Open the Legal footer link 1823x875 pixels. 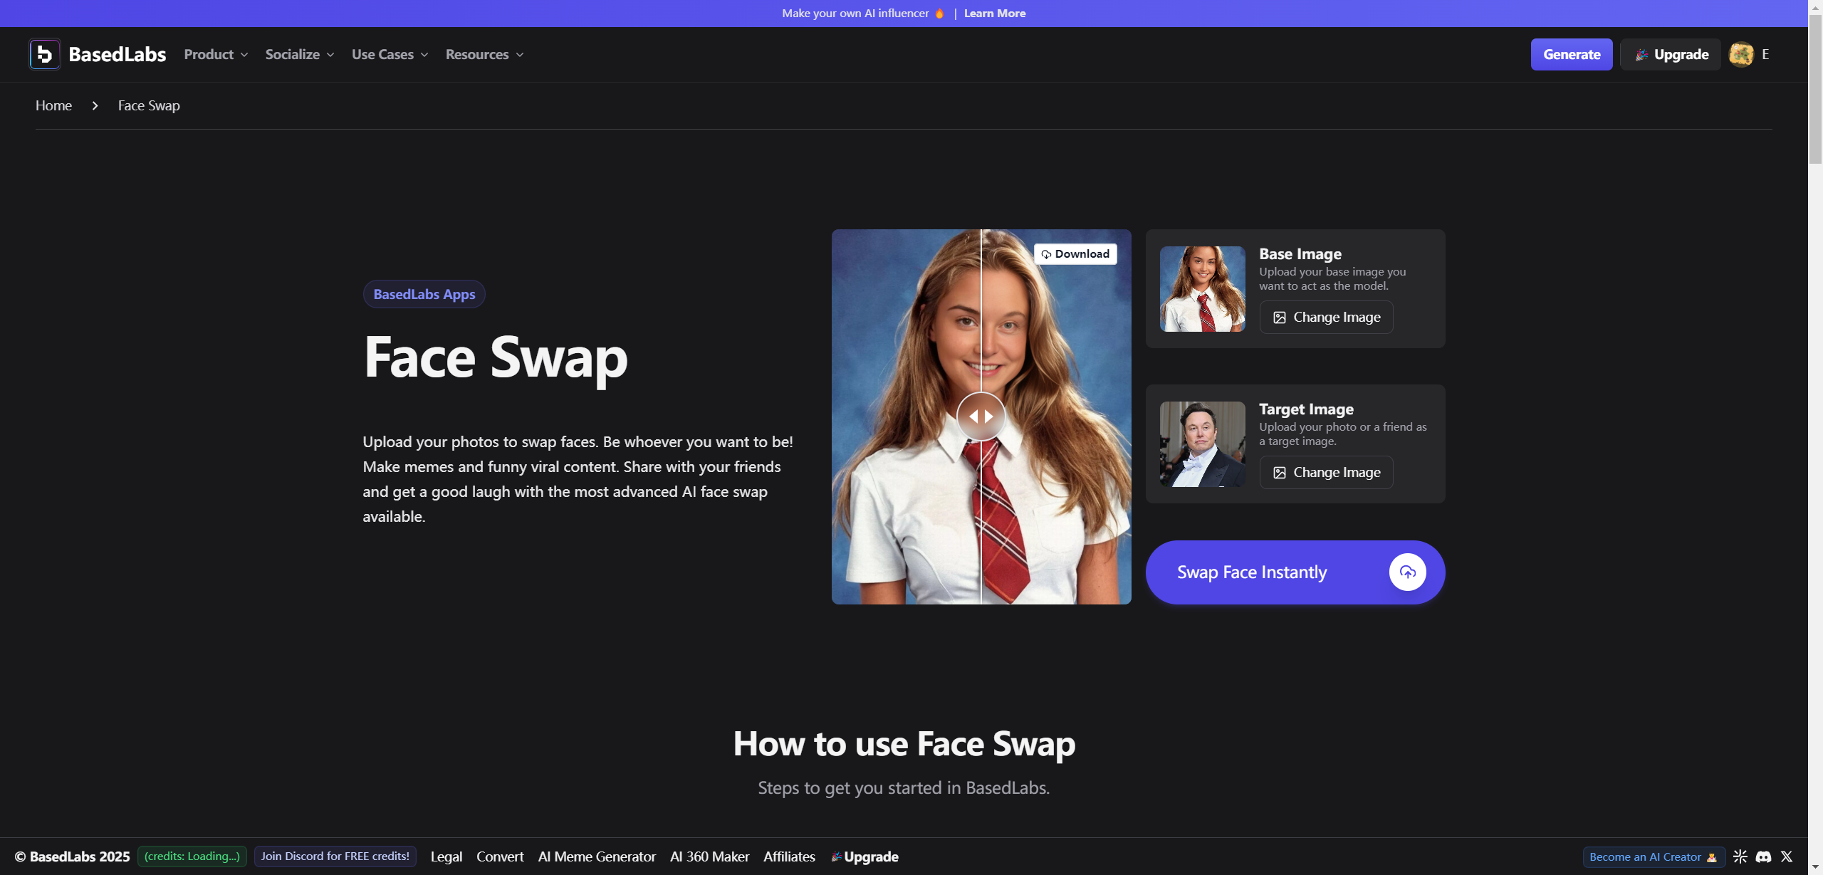coord(446,856)
